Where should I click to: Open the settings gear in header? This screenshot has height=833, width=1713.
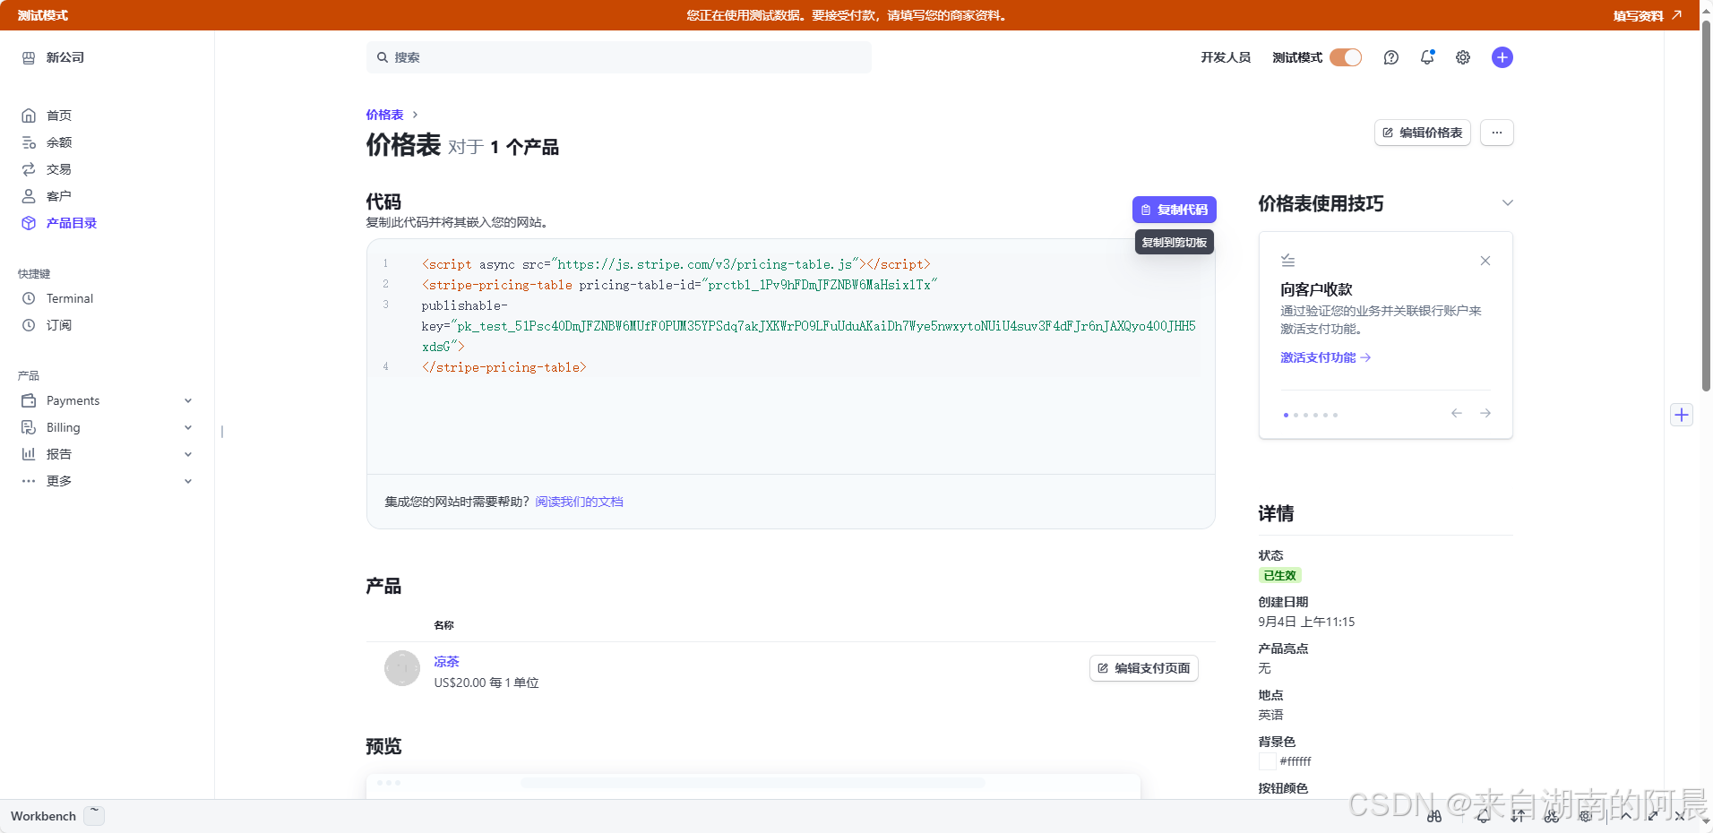1463,57
